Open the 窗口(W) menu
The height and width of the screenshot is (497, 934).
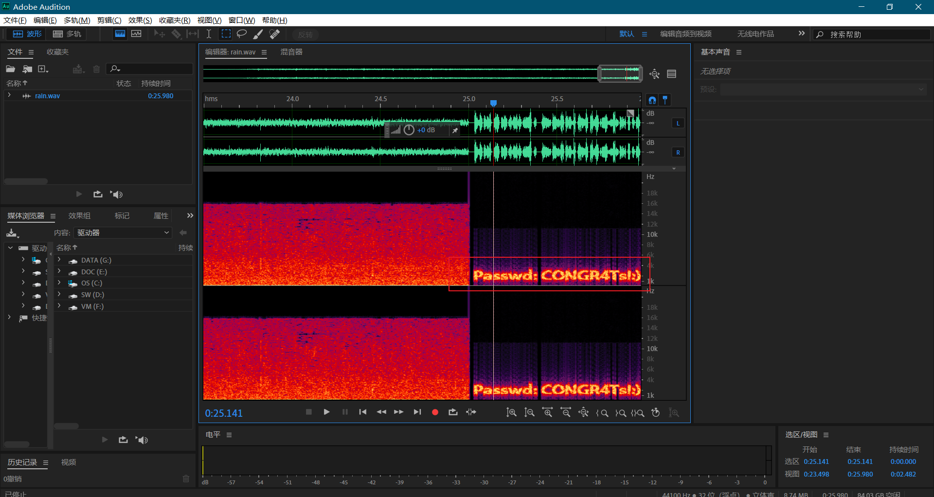242,20
